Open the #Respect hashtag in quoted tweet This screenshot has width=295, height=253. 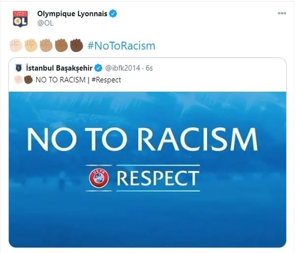coord(106,80)
